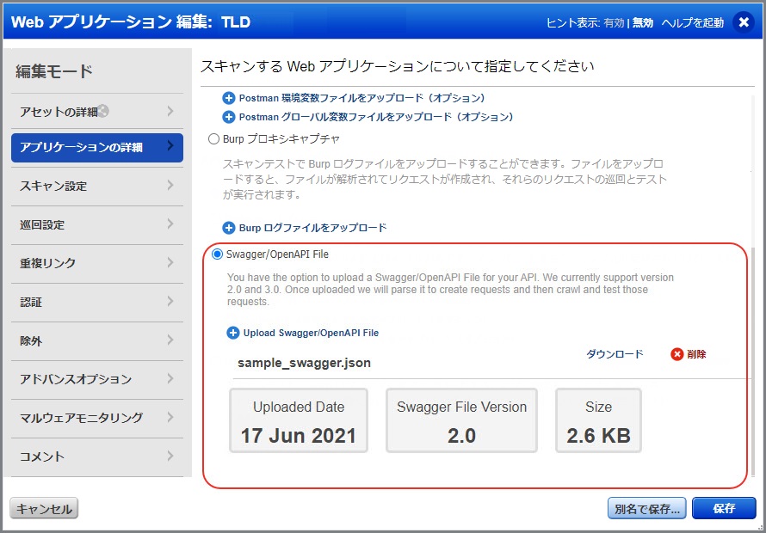Click the 保存 button

click(x=724, y=508)
